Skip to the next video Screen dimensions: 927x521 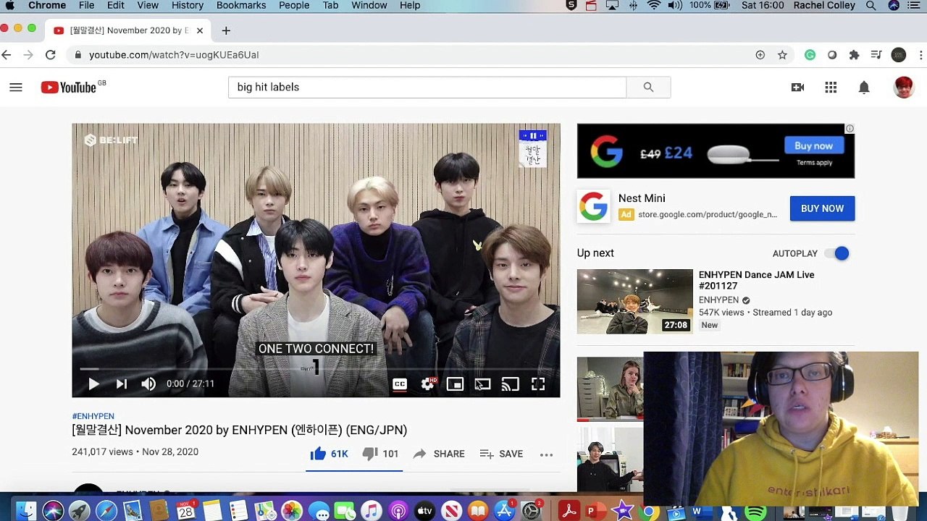[122, 384]
